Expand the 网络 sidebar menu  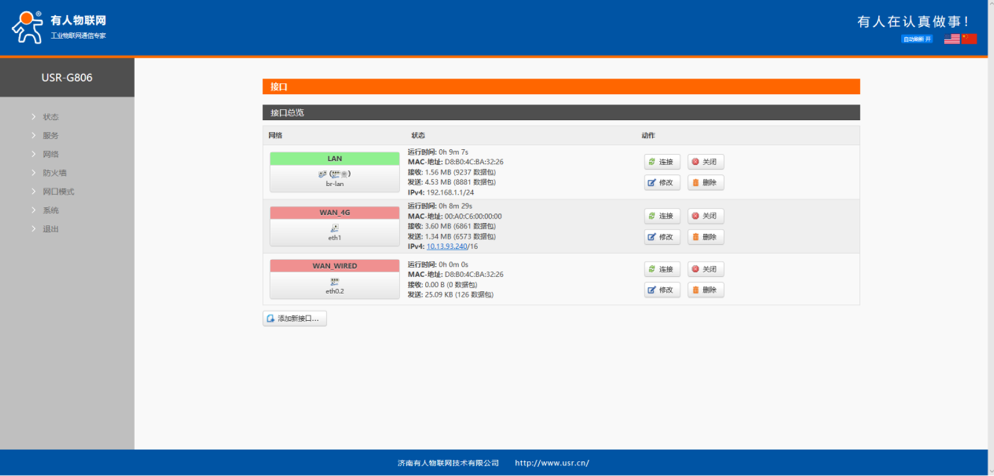pos(51,155)
